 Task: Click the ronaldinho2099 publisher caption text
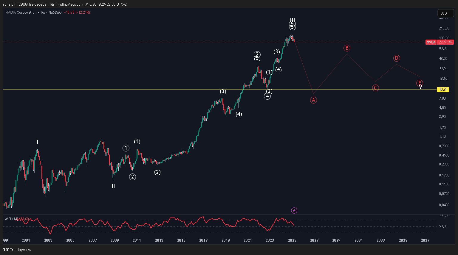pyautogui.click(x=65, y=4)
